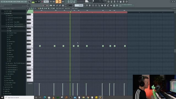Viewport: 176px width, 99px height.
Task: Select the Paint brush tool
Action: [x=40, y=9]
